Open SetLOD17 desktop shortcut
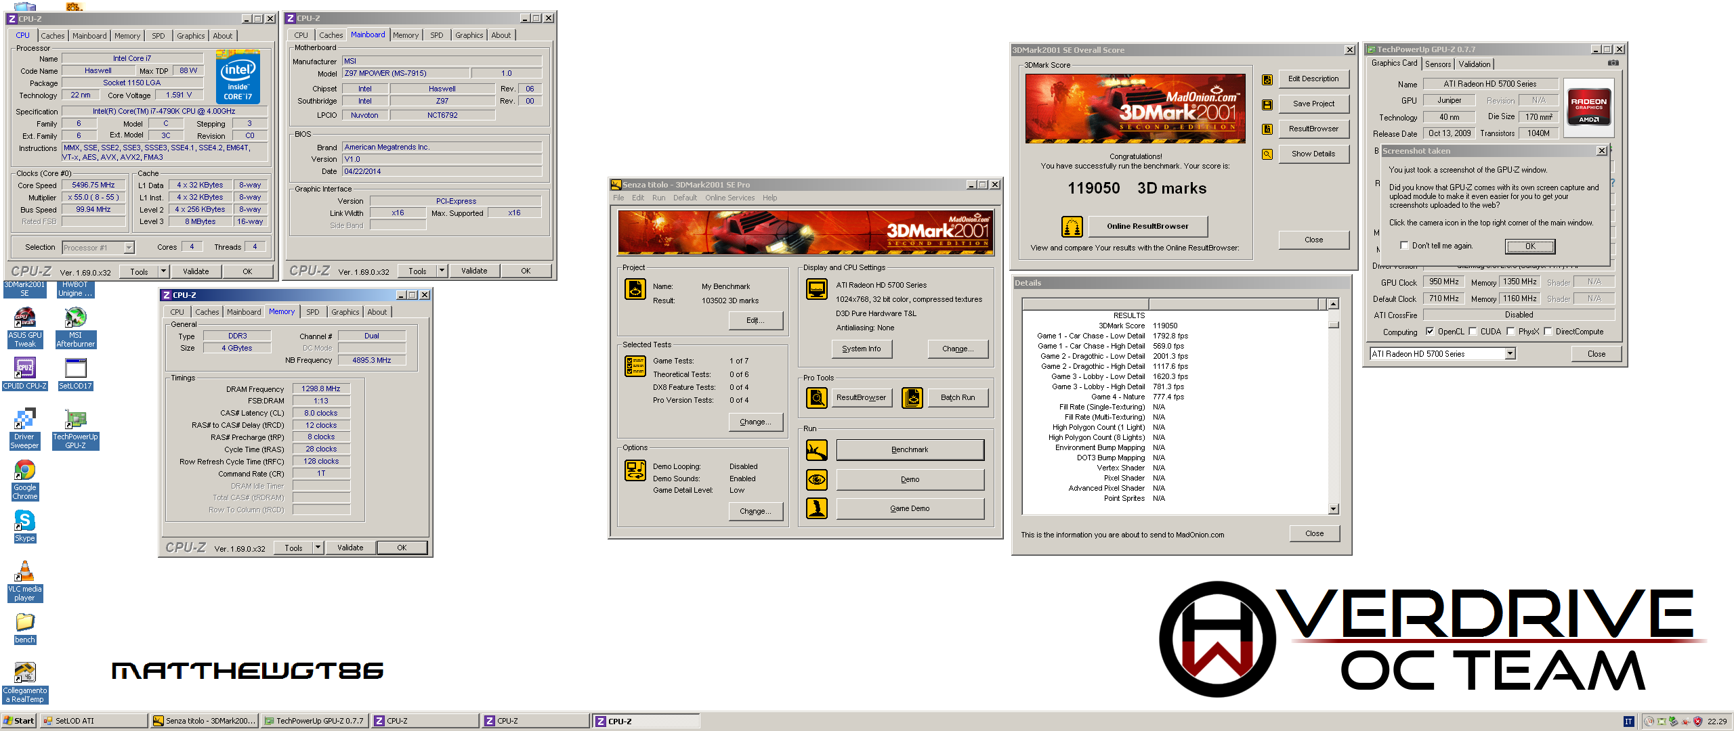This screenshot has width=1734, height=731. [x=75, y=374]
